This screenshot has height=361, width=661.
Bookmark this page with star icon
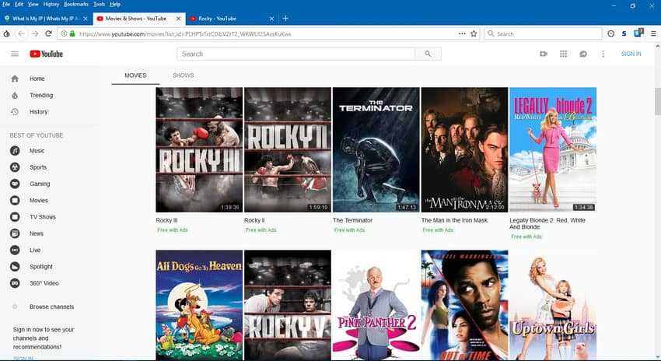[474, 33]
